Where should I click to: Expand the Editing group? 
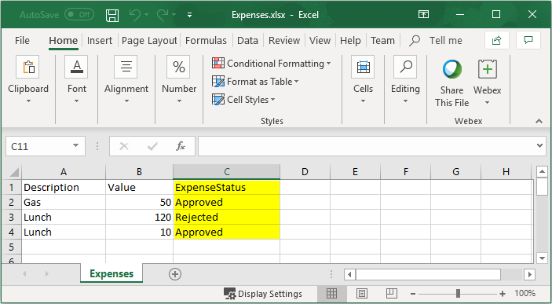pyautogui.click(x=405, y=79)
